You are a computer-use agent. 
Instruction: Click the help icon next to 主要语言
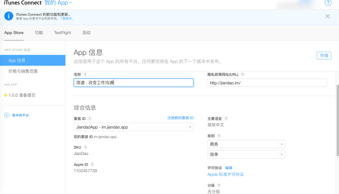click(226, 119)
